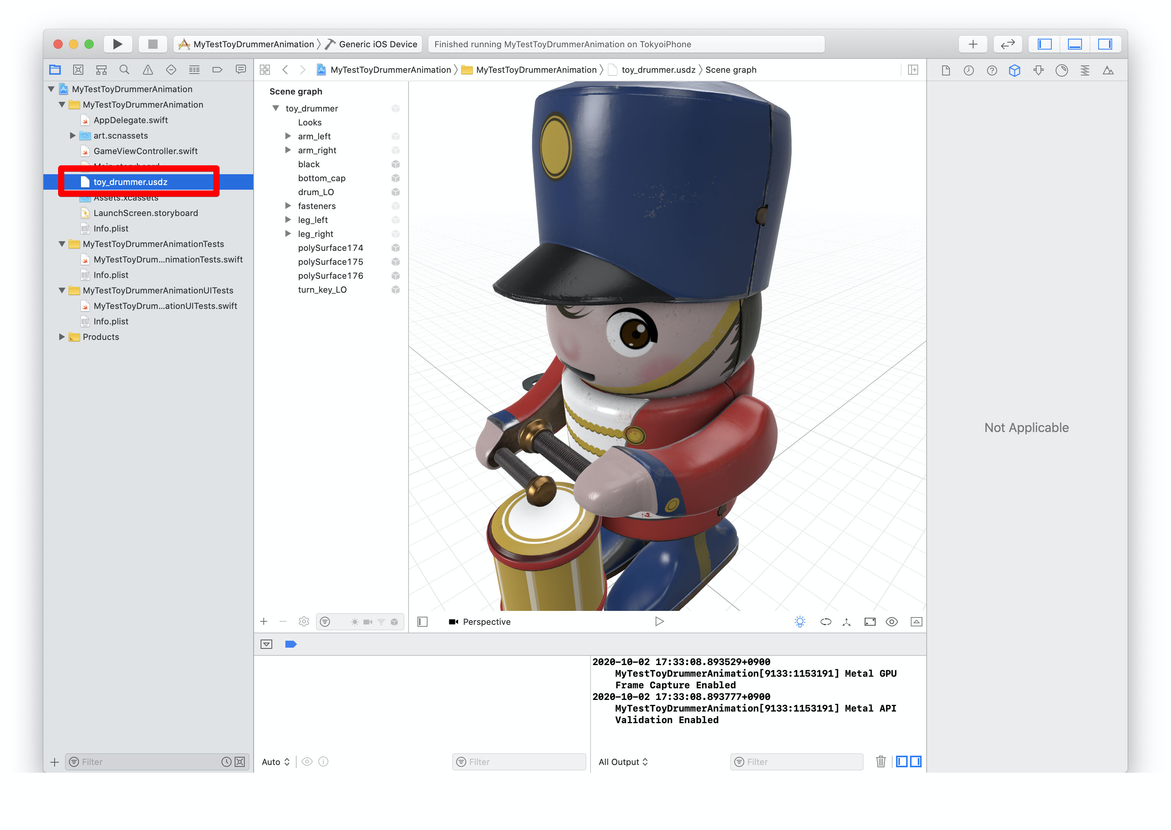
Task: Click the Library plus button
Action: click(973, 44)
